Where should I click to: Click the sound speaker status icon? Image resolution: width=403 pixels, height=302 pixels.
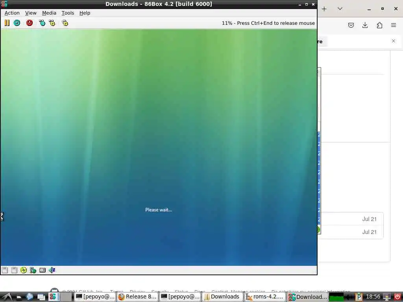pos(52,270)
